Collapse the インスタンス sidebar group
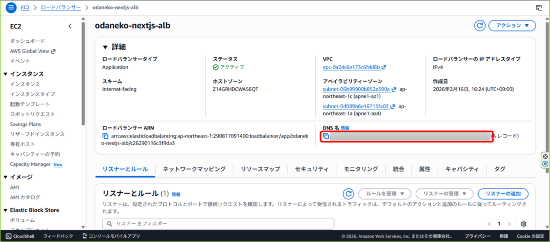The image size is (550, 242). click(x=6, y=74)
